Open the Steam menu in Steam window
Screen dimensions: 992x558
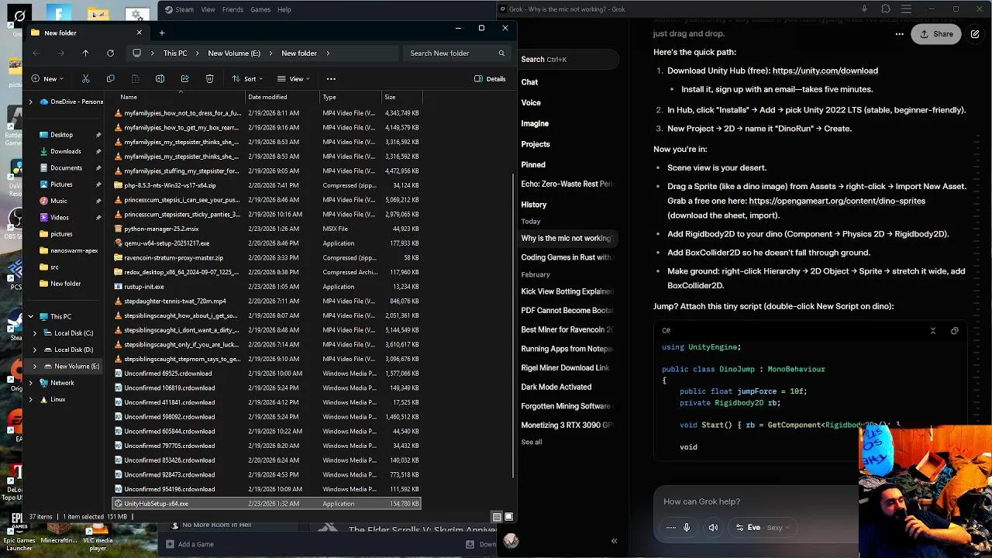[x=184, y=9]
